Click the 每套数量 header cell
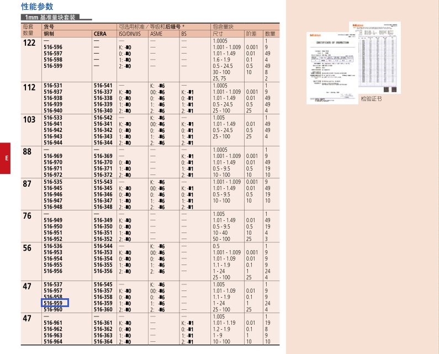439x354 pixels. point(28,30)
